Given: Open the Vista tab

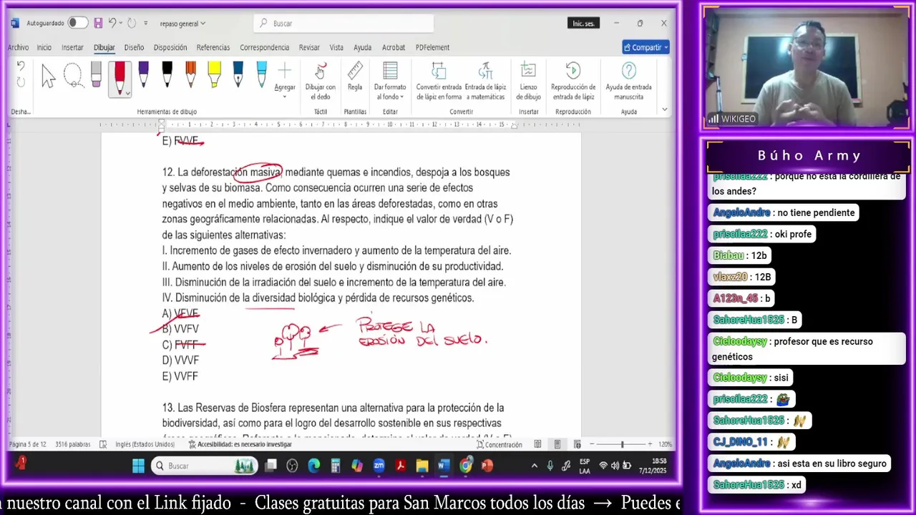Looking at the screenshot, I should tap(336, 47).
